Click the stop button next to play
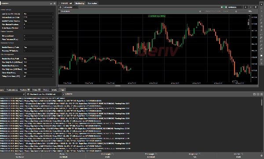 pos(251,7)
